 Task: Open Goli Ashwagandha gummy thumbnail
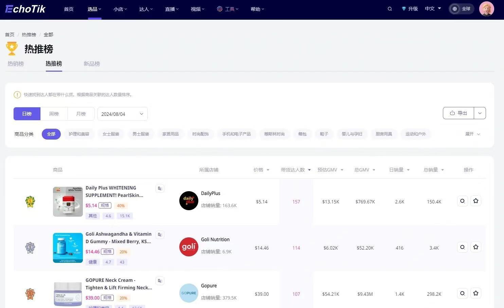click(68, 248)
